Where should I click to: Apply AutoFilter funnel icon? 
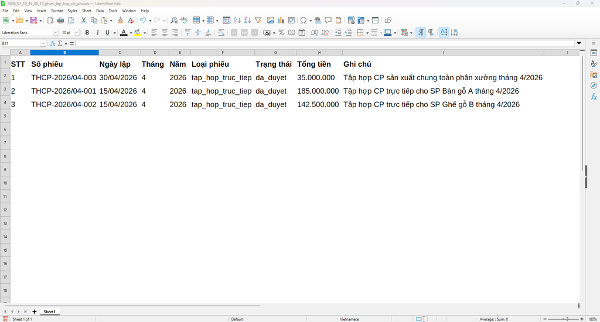click(x=258, y=20)
